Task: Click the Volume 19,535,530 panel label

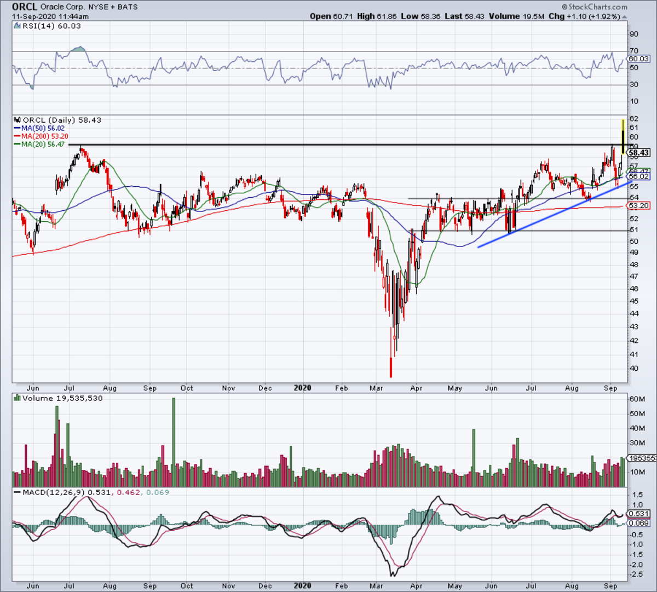Action: [62, 398]
